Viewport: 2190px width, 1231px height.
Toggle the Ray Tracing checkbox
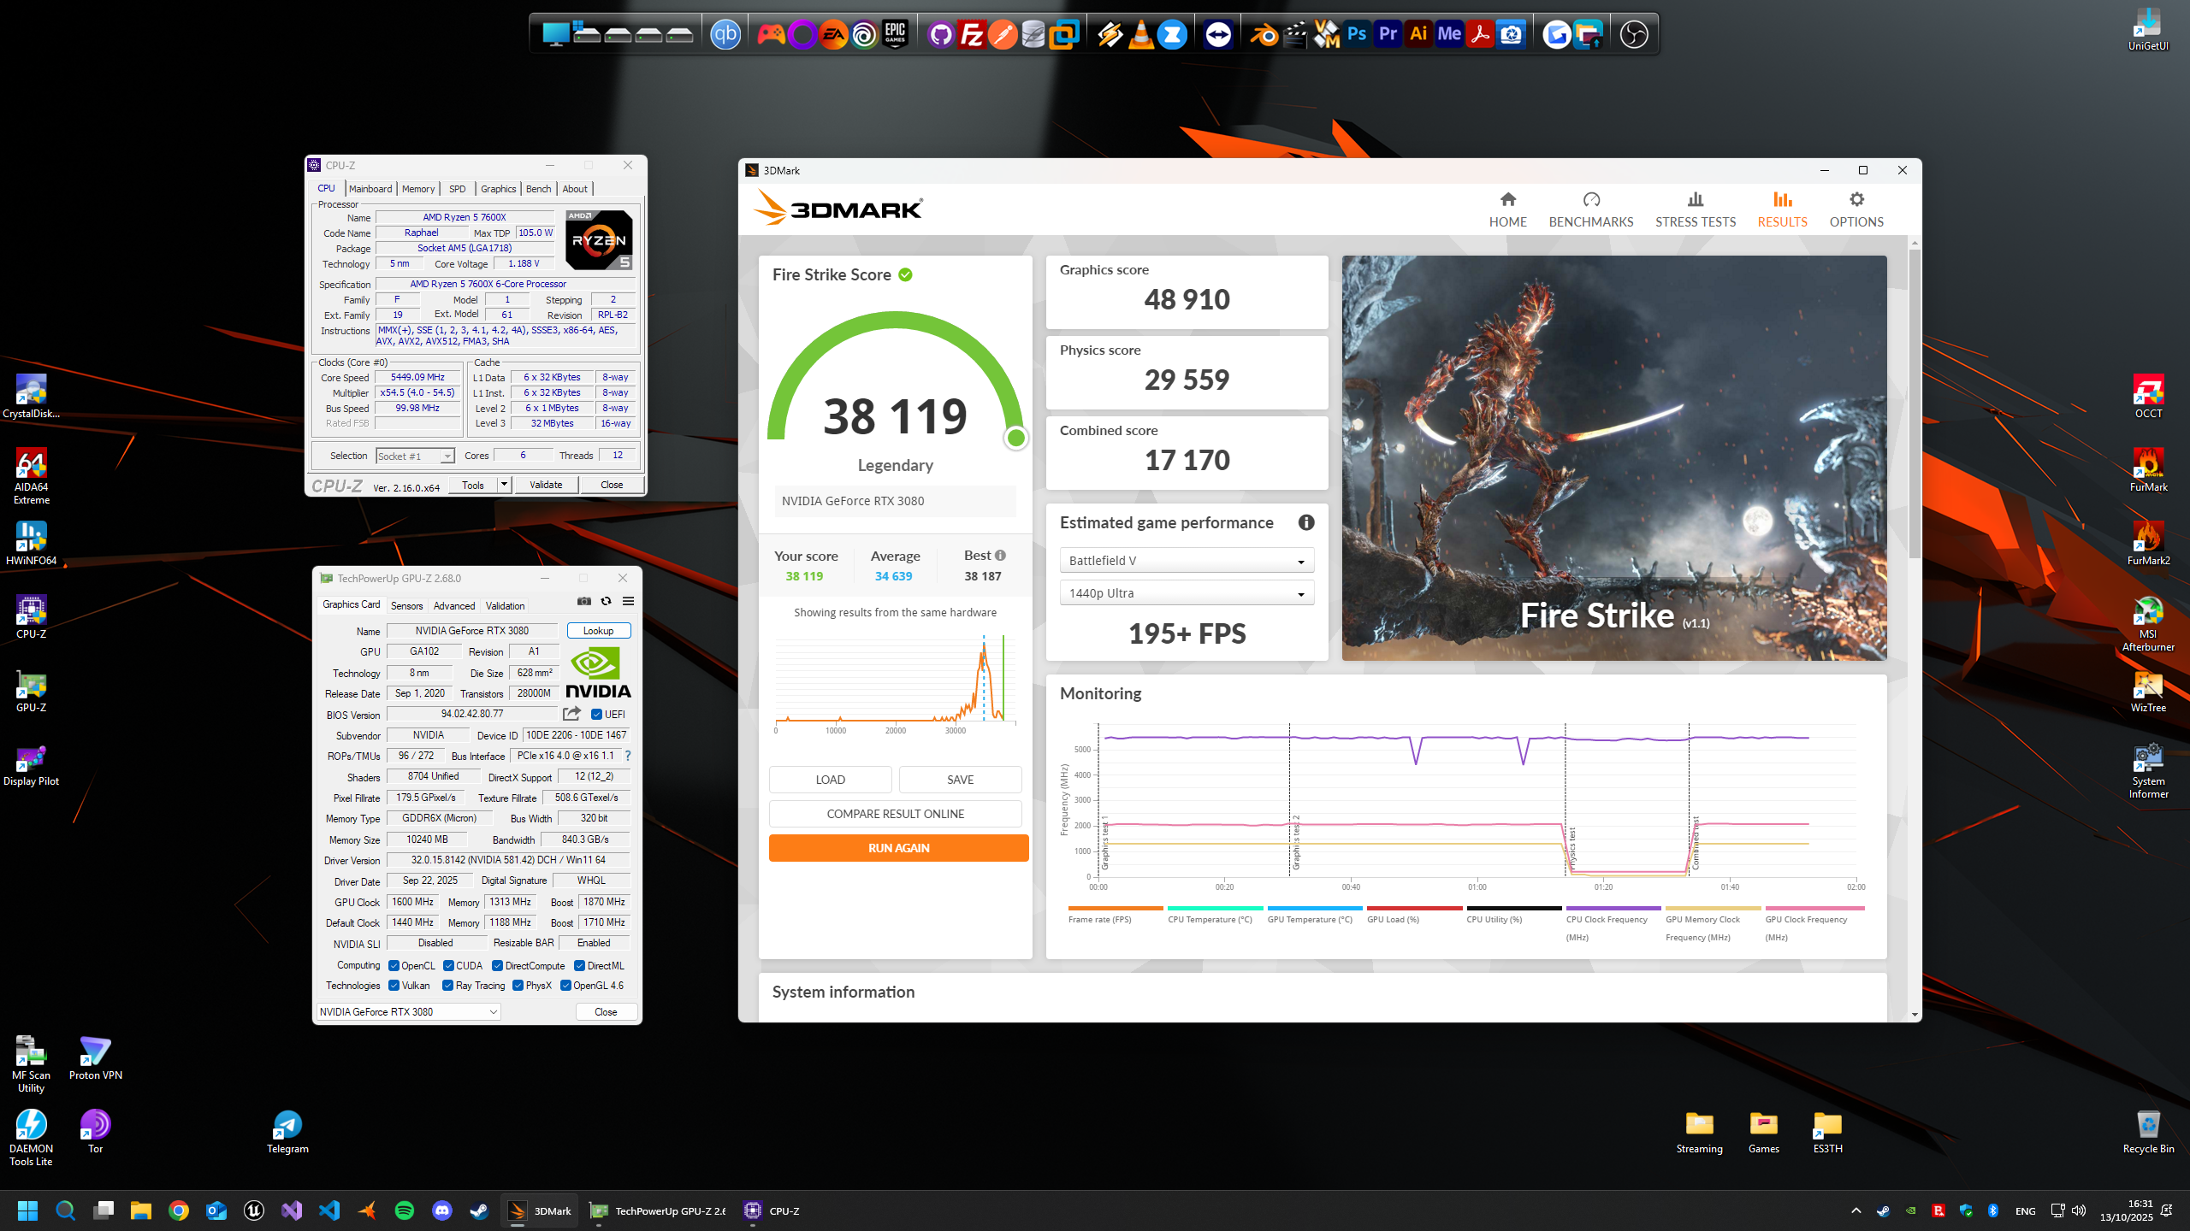(x=447, y=986)
